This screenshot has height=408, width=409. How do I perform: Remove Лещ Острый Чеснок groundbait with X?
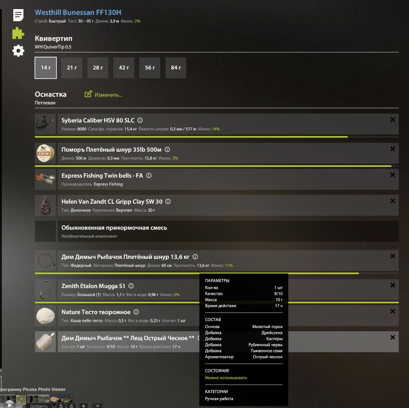[x=393, y=337]
